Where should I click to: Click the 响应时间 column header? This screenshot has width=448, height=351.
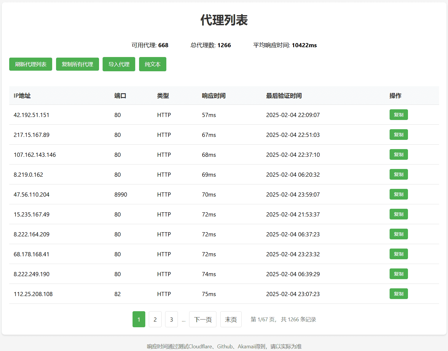pos(213,96)
